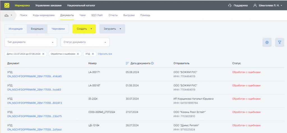
Task: Click info icon next to Дата документа
Action: click(x=152, y=63)
